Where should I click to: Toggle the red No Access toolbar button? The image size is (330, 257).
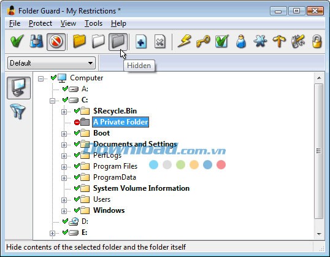pyautogui.click(x=56, y=42)
